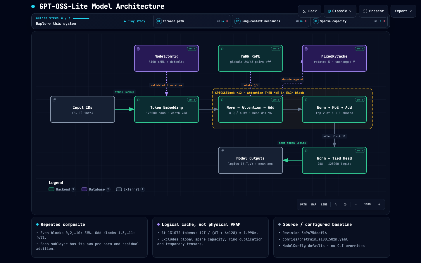Image resolution: width=421 pixels, height=263 pixels.
Task: Open the Classic style dropdown
Action: point(340,11)
